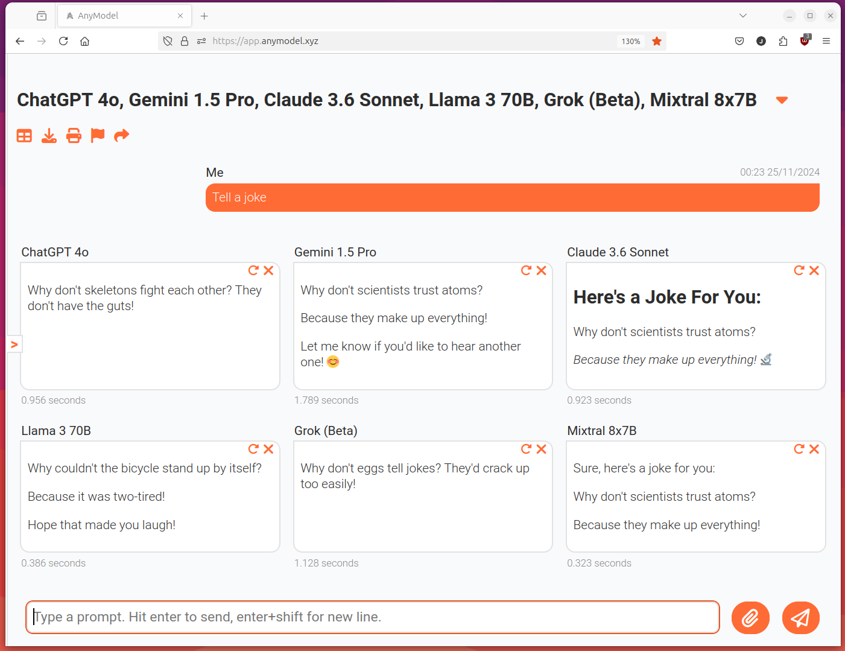The height and width of the screenshot is (651, 845).
Task: Click the share arrow icon
Action: tap(122, 135)
